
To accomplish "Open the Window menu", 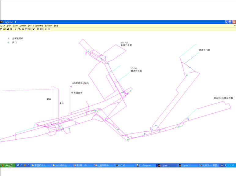I will pos(49,26).
